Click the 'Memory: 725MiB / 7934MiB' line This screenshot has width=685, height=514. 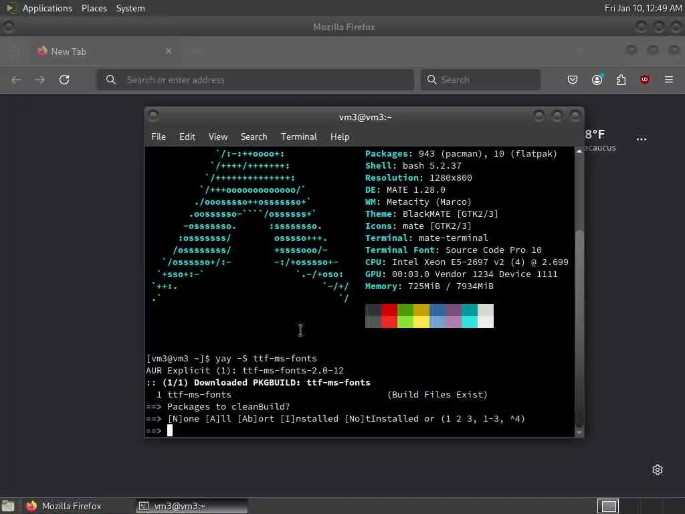point(429,286)
